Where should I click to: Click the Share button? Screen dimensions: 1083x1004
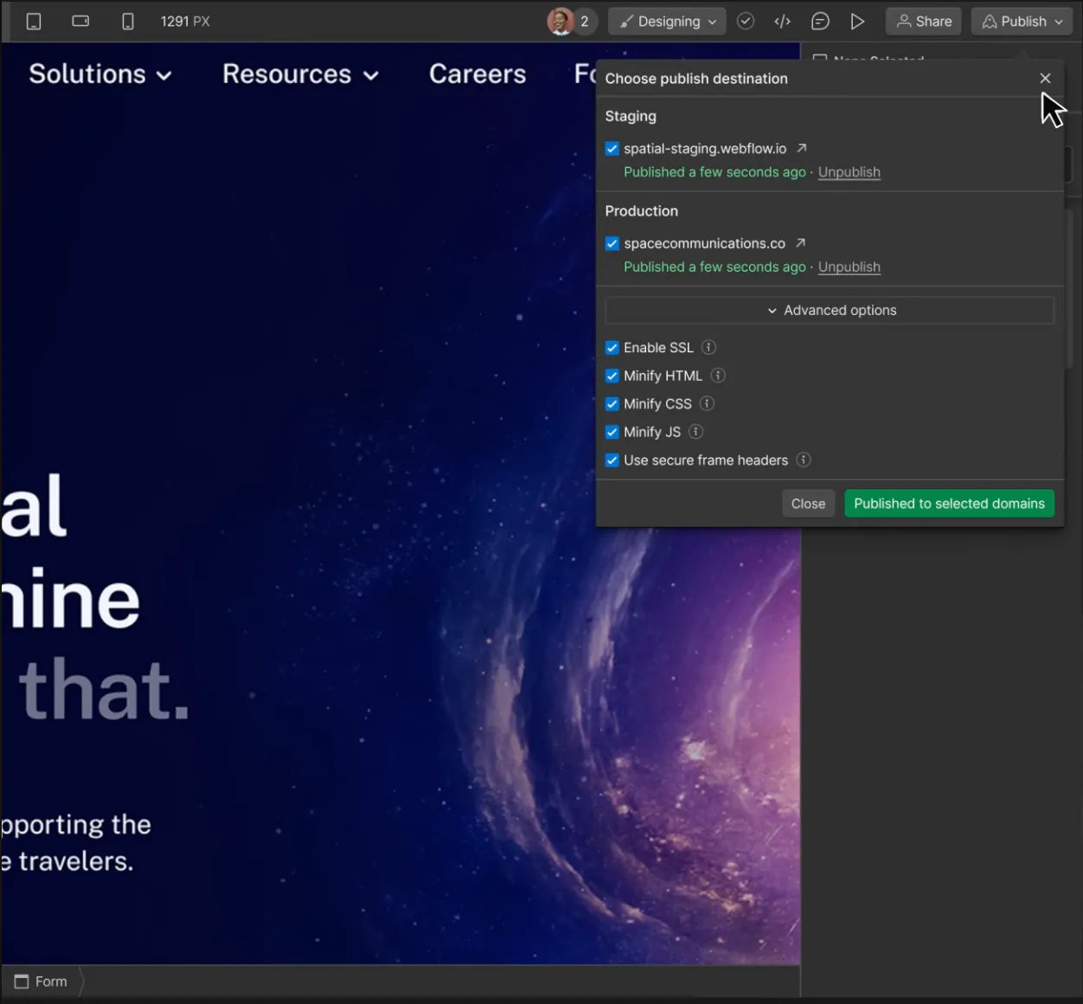pyautogui.click(x=924, y=22)
